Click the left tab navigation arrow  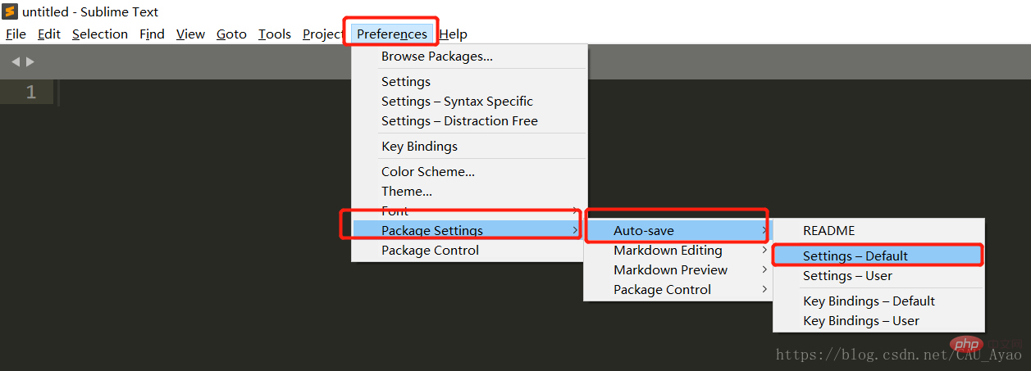pyautogui.click(x=16, y=61)
